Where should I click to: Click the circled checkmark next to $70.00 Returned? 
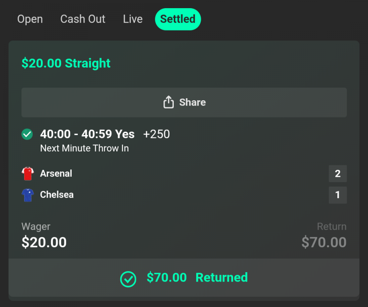tap(128, 279)
